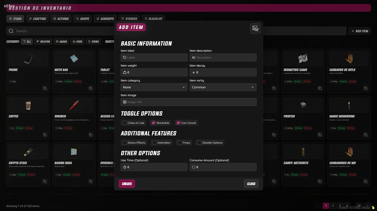Click the copy icon on the Crypto Stick card
Viewport: 377px width, 211px height.
[x=45, y=181]
